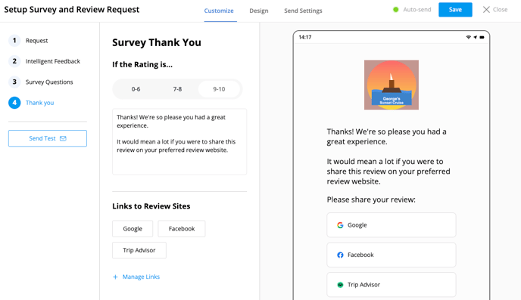Viewport: 521px width, 300px height.
Task: Click the plus icon beside Manage Links
Action: point(115,277)
